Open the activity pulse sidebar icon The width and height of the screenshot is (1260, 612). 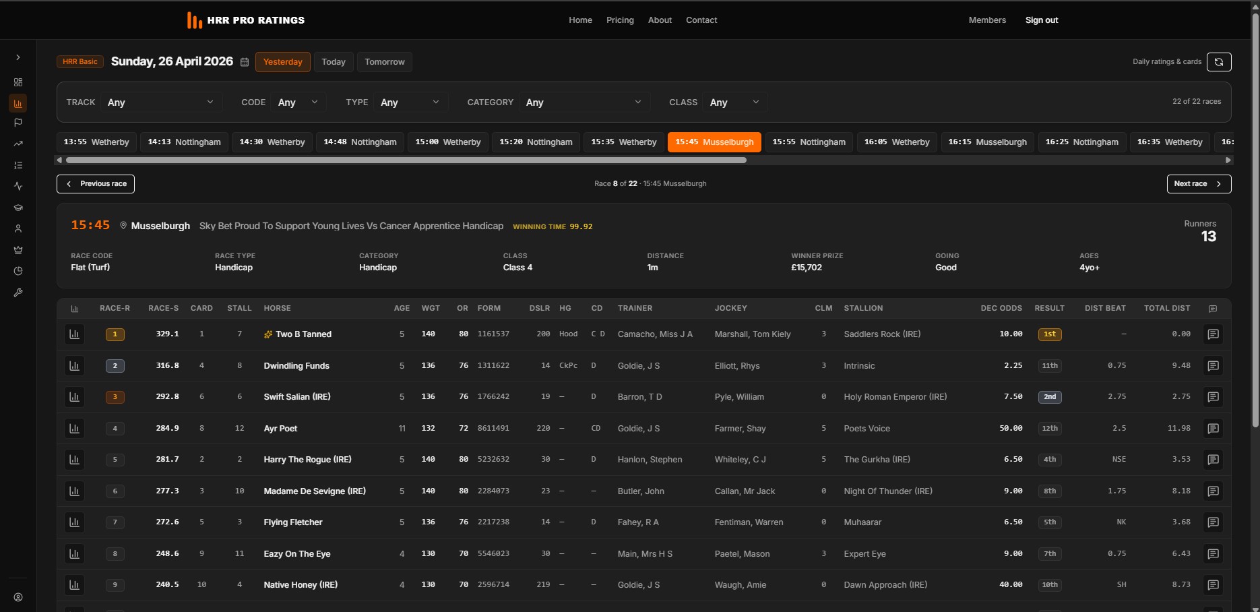18,186
